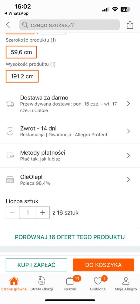Open Ulubione favorites tab
This screenshot has height=304, width=140.
(98, 284)
